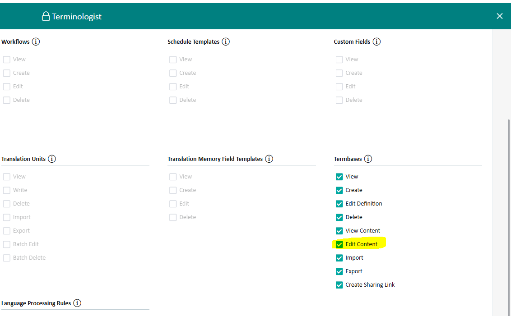The width and height of the screenshot is (511, 316).
Task: Uncheck the Termbases View permission
Action: (339, 176)
